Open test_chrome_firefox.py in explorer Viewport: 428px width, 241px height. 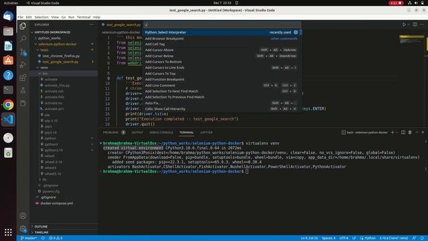pyautogui.click(x=61, y=56)
